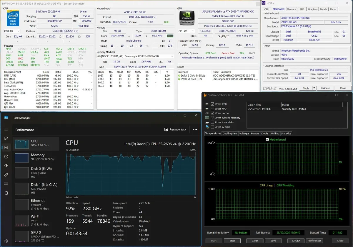
Task: Enable Stress GPU(s) checkbox
Action: click(x=212, y=127)
